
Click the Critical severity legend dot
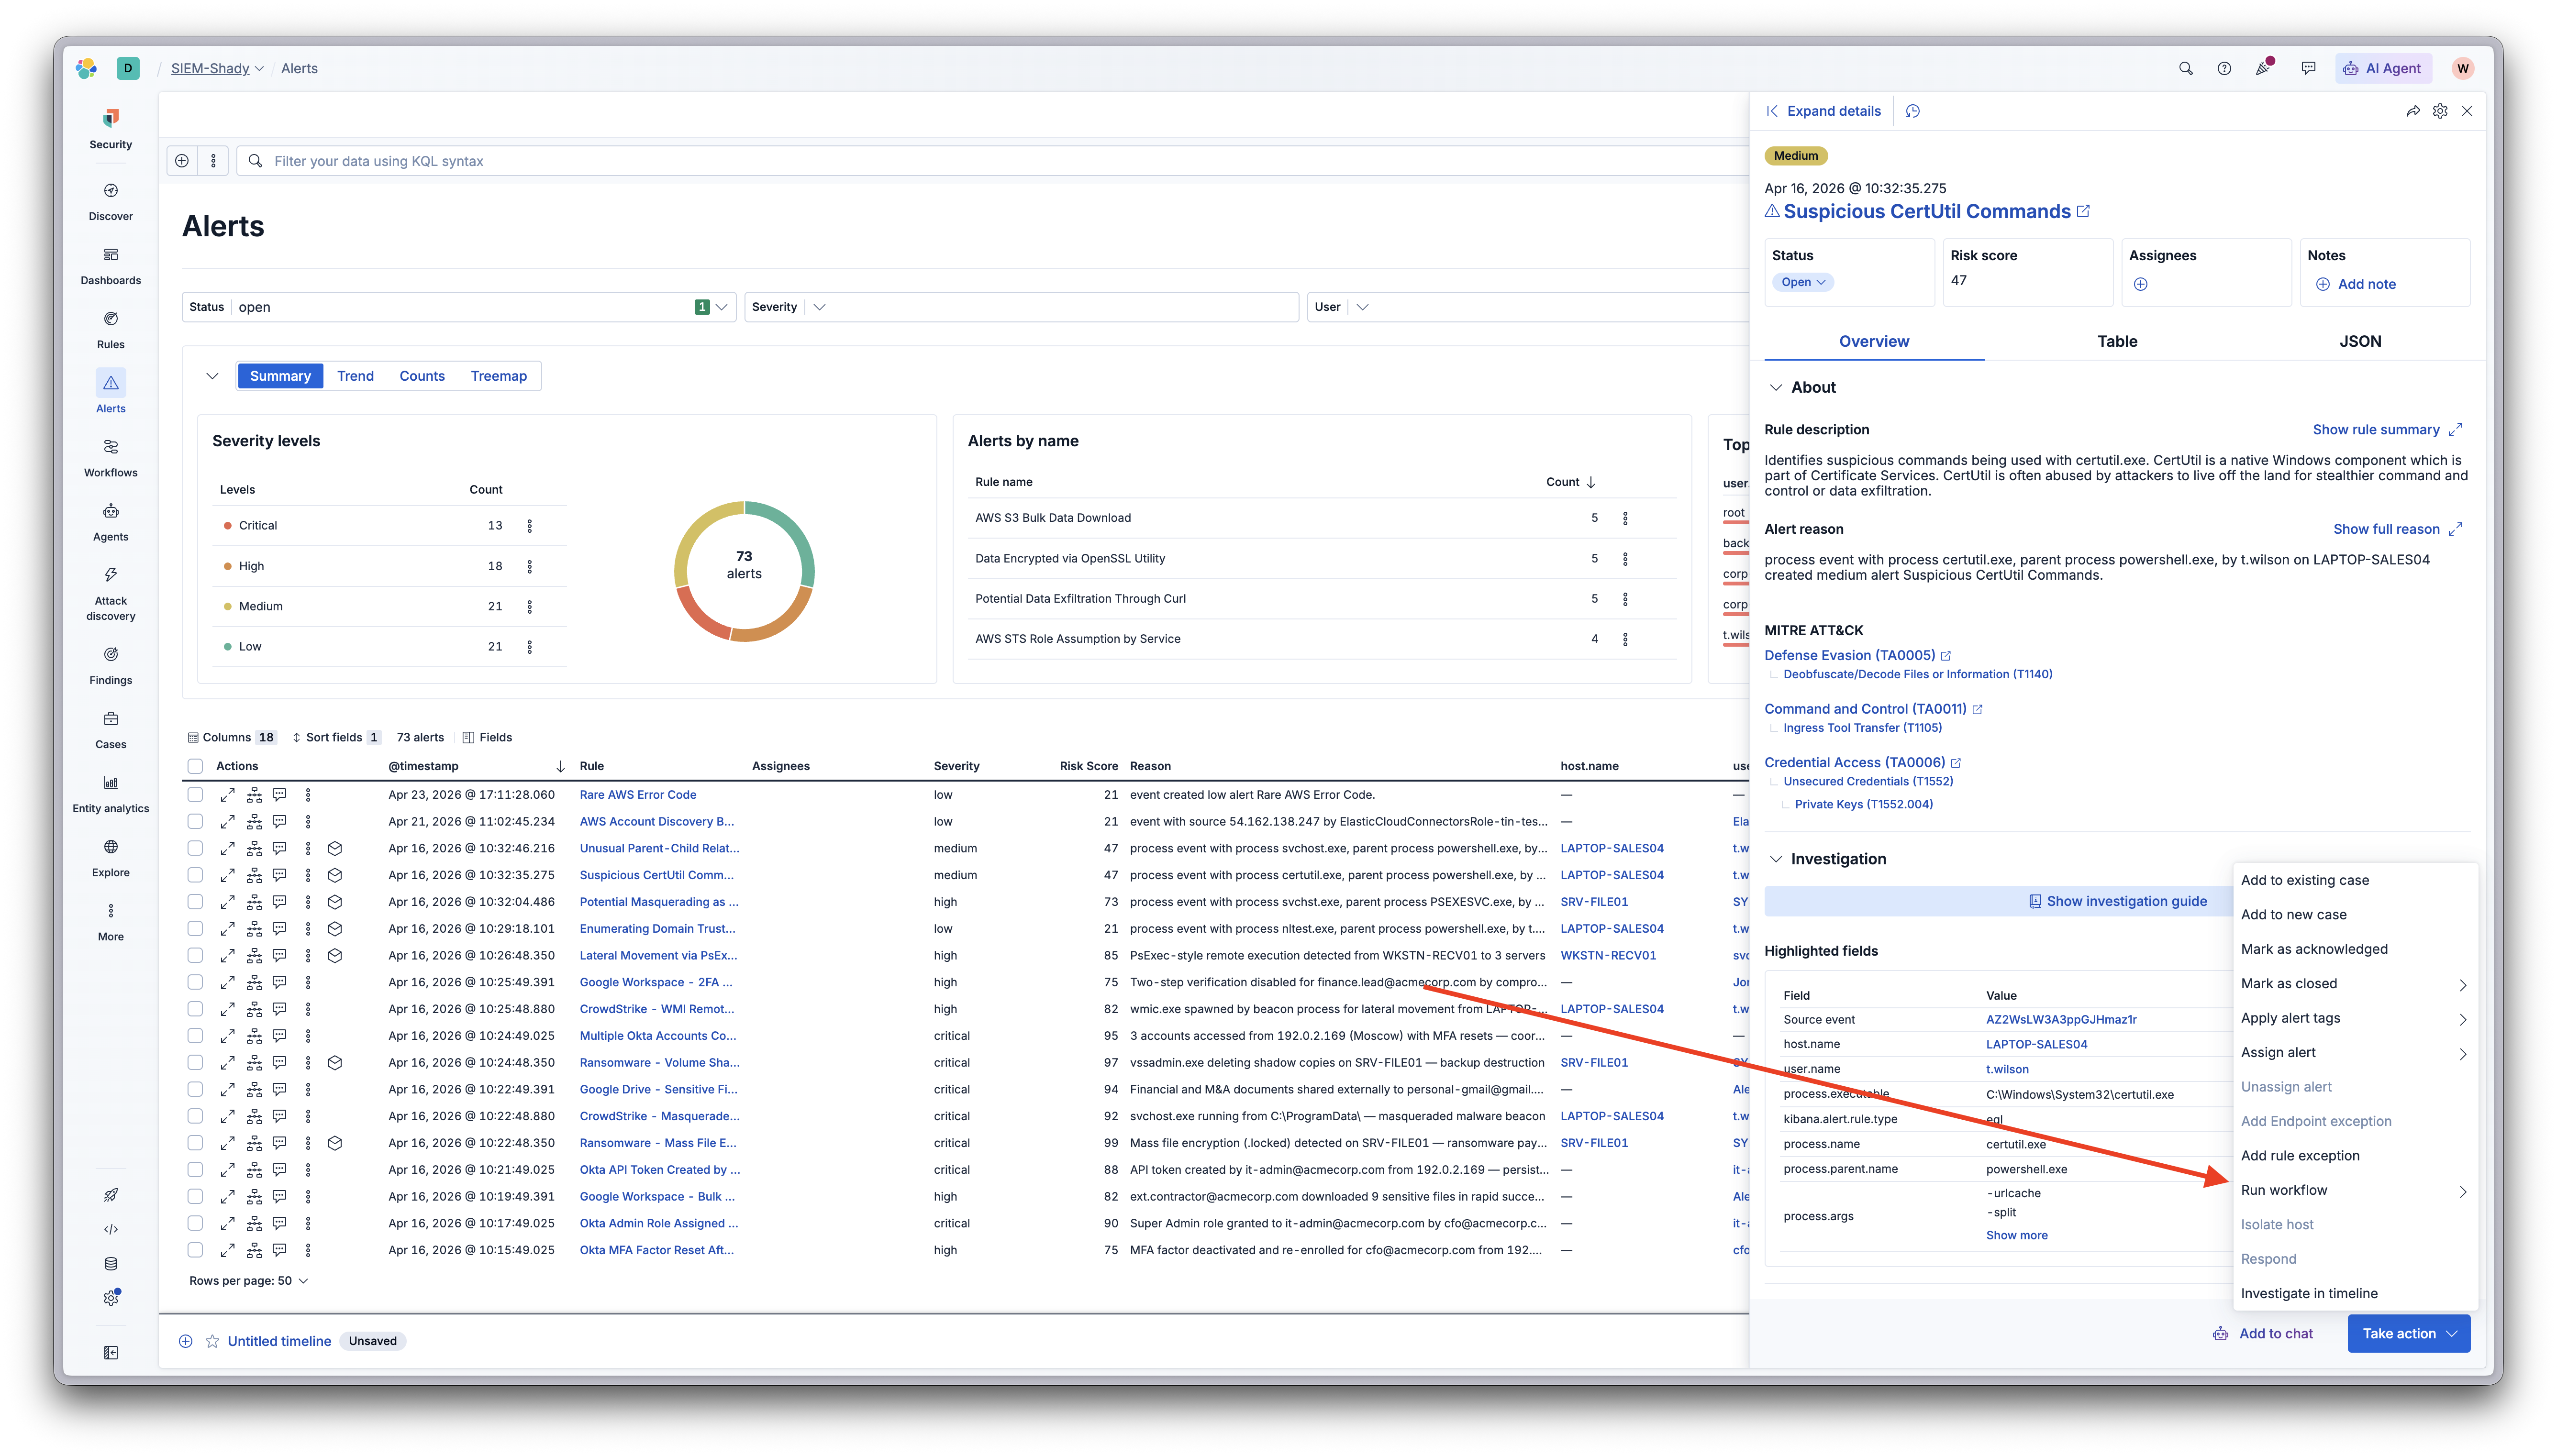pos(228,525)
